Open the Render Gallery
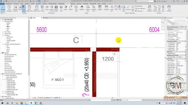The height and width of the screenshot is (105, 188). pos(56,8)
